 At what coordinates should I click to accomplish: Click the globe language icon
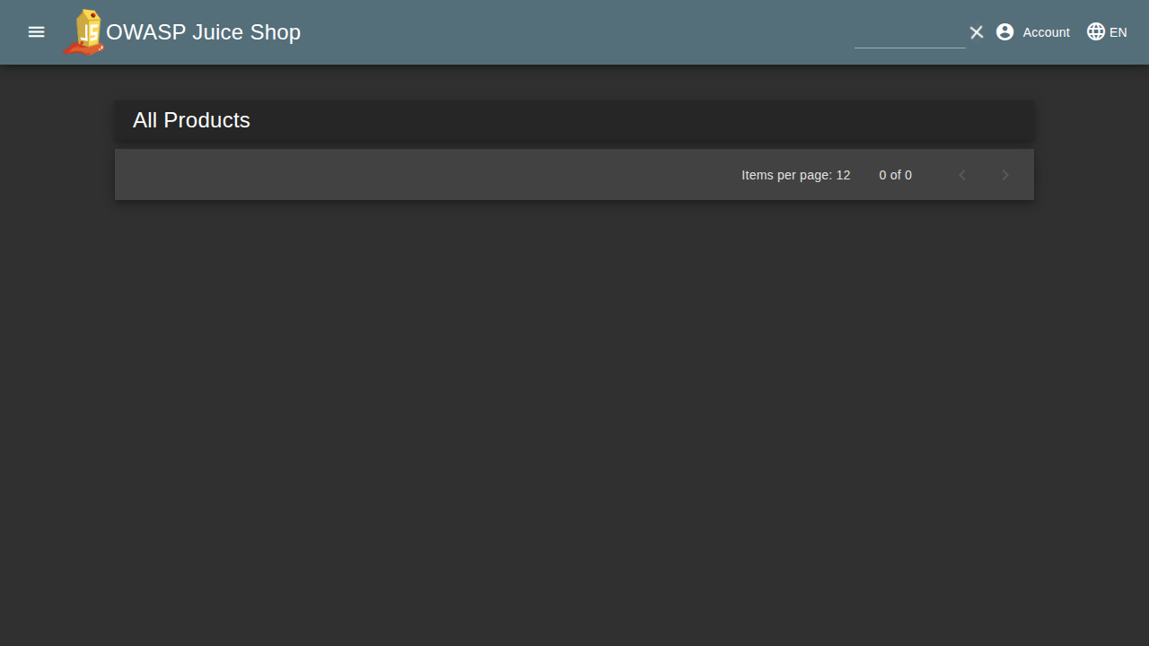click(x=1096, y=32)
